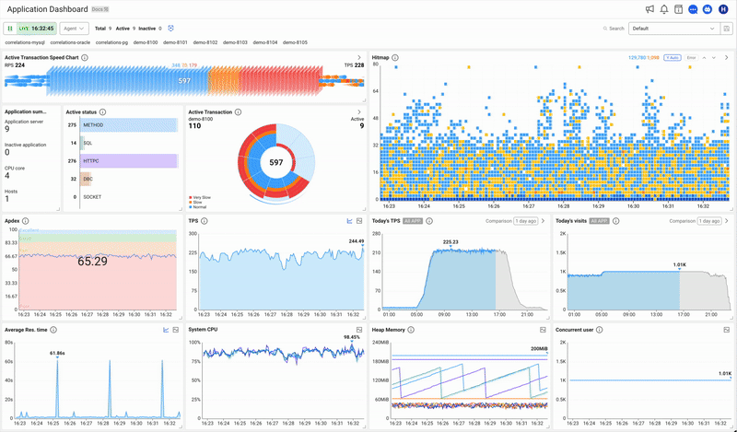Click the Hitmap up arrow to raise scale
The height and width of the screenshot is (432, 737).
704,58
